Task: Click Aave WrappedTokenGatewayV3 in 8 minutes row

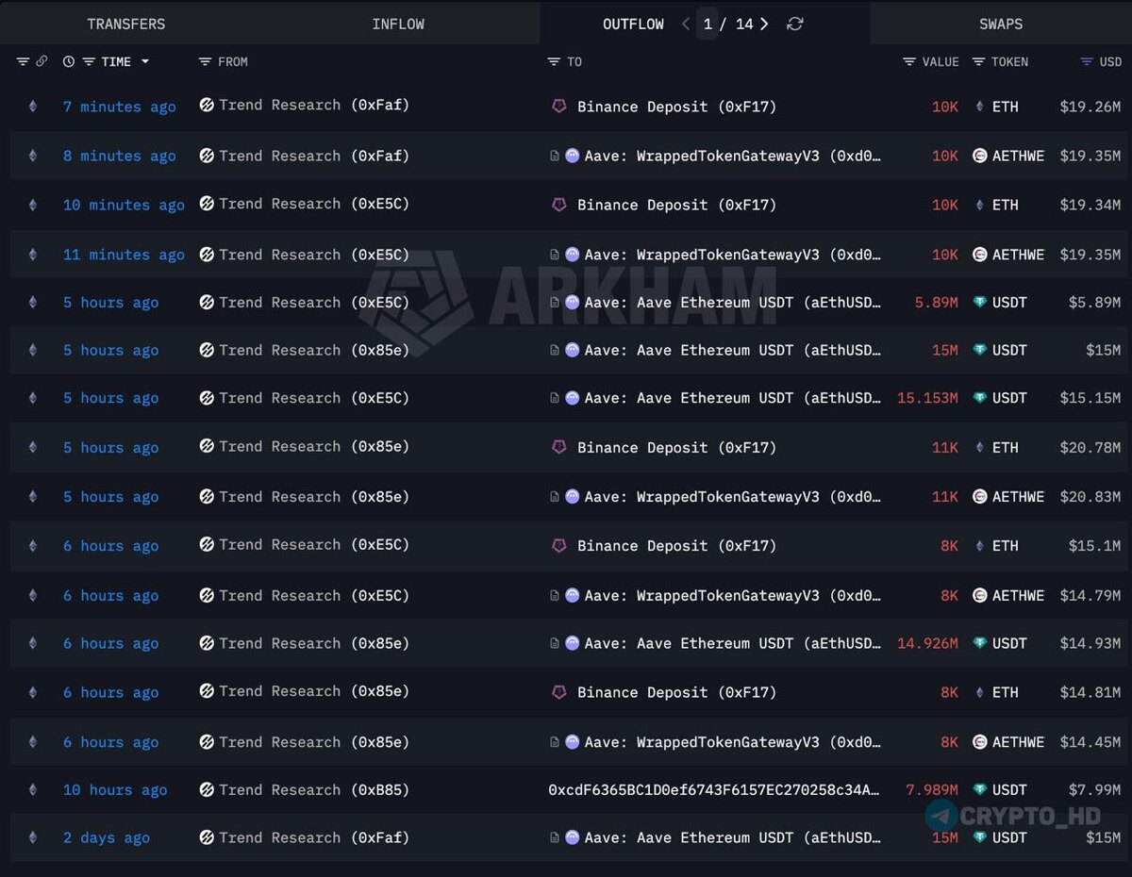Action: coord(733,156)
